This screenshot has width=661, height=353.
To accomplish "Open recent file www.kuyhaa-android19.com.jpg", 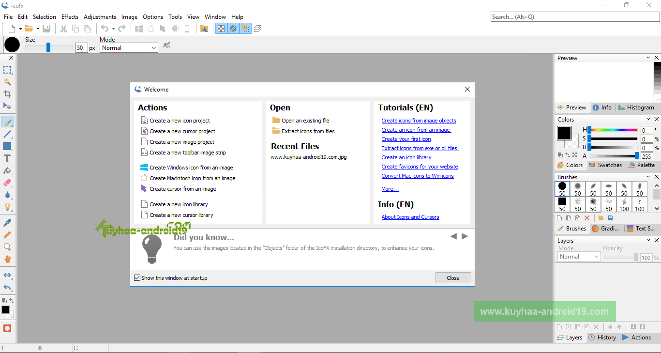I will coord(309,157).
